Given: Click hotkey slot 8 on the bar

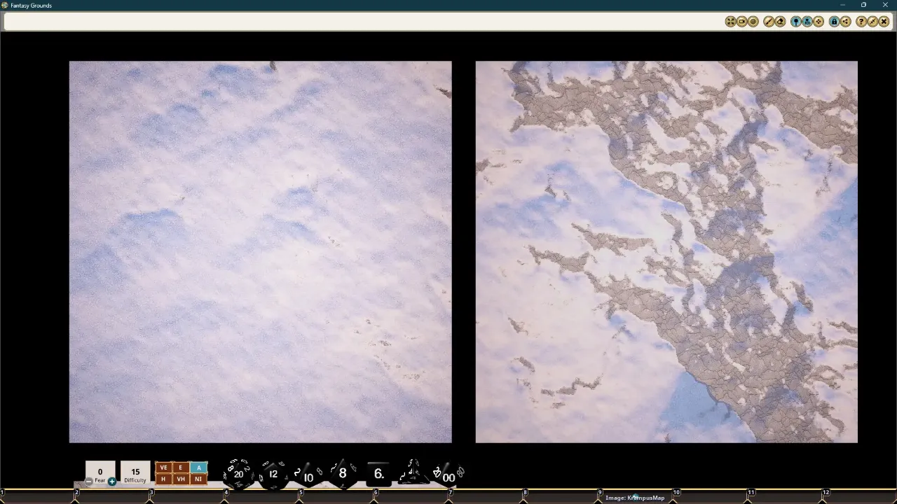Looking at the screenshot, I should click(562, 497).
